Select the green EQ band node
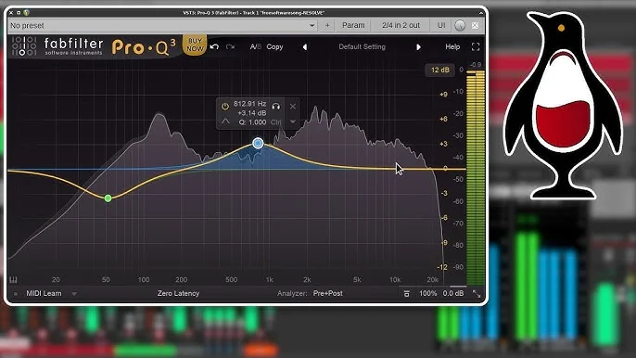The image size is (636, 358). 108,198
